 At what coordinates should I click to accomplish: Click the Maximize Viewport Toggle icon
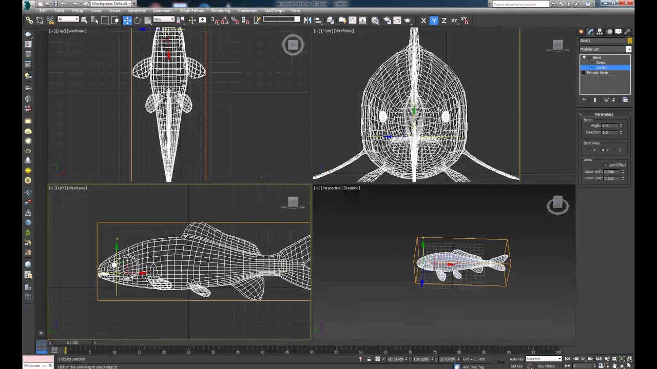[x=629, y=365]
